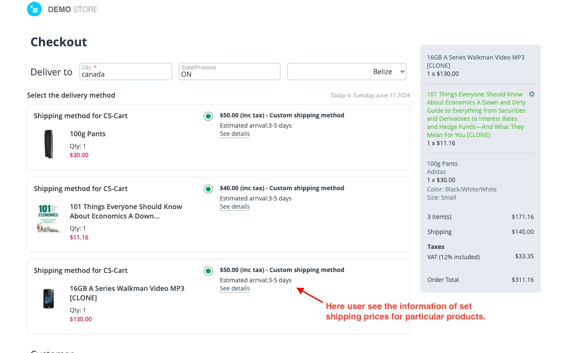This screenshot has height=353, width=569.
Task: Click 100g Pants title in shipping list
Action: pyautogui.click(x=87, y=134)
